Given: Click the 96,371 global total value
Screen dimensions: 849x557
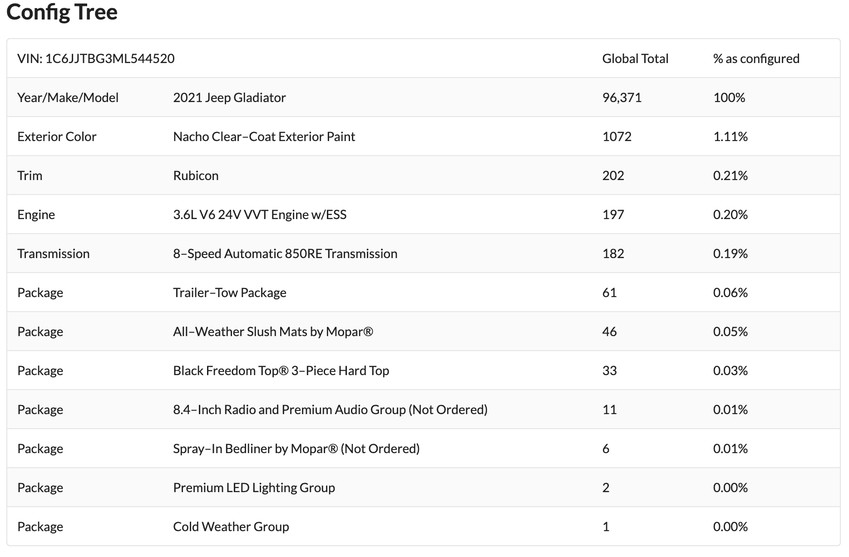Looking at the screenshot, I should (x=622, y=98).
